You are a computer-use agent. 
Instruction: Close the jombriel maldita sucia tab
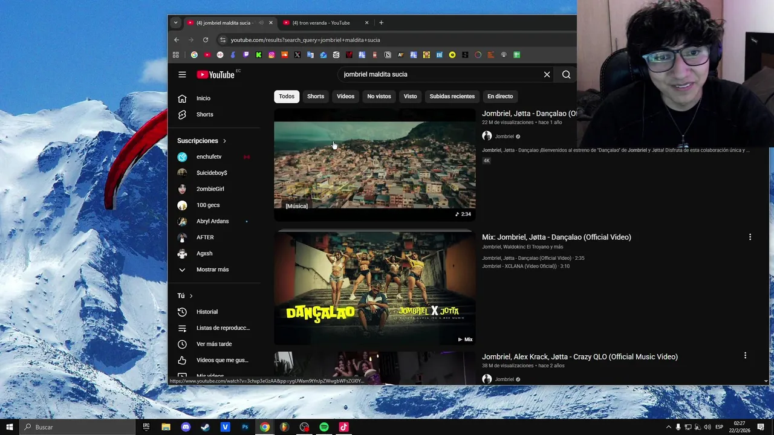pyautogui.click(x=271, y=23)
